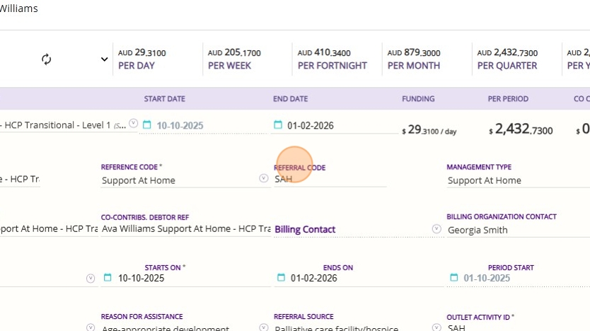Open the Billing Contact dropdown arrow
The width and height of the screenshot is (590, 331).
436,229
